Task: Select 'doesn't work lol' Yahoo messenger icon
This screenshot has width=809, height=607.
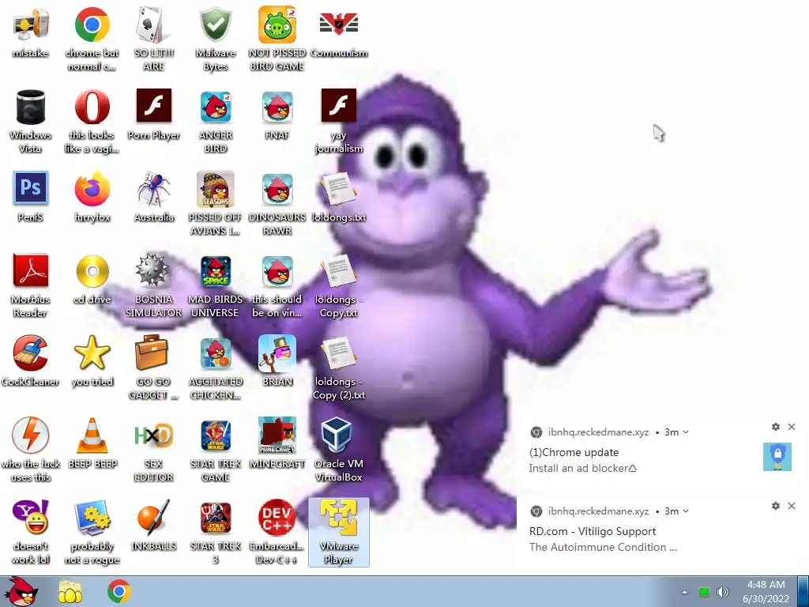Action: [31, 532]
